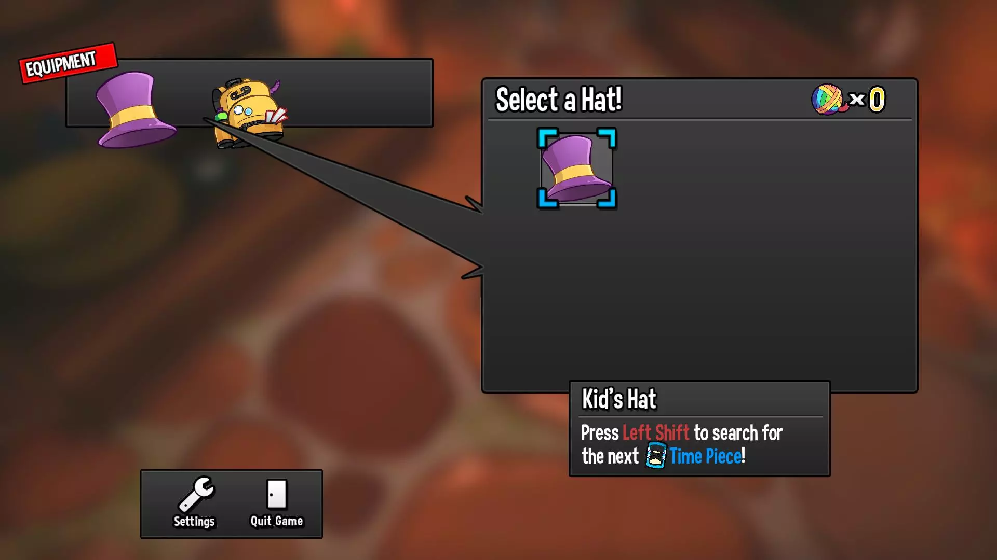This screenshot has width=997, height=560.
Task: Click the hourglass Time Piece icon
Action: pyautogui.click(x=656, y=456)
